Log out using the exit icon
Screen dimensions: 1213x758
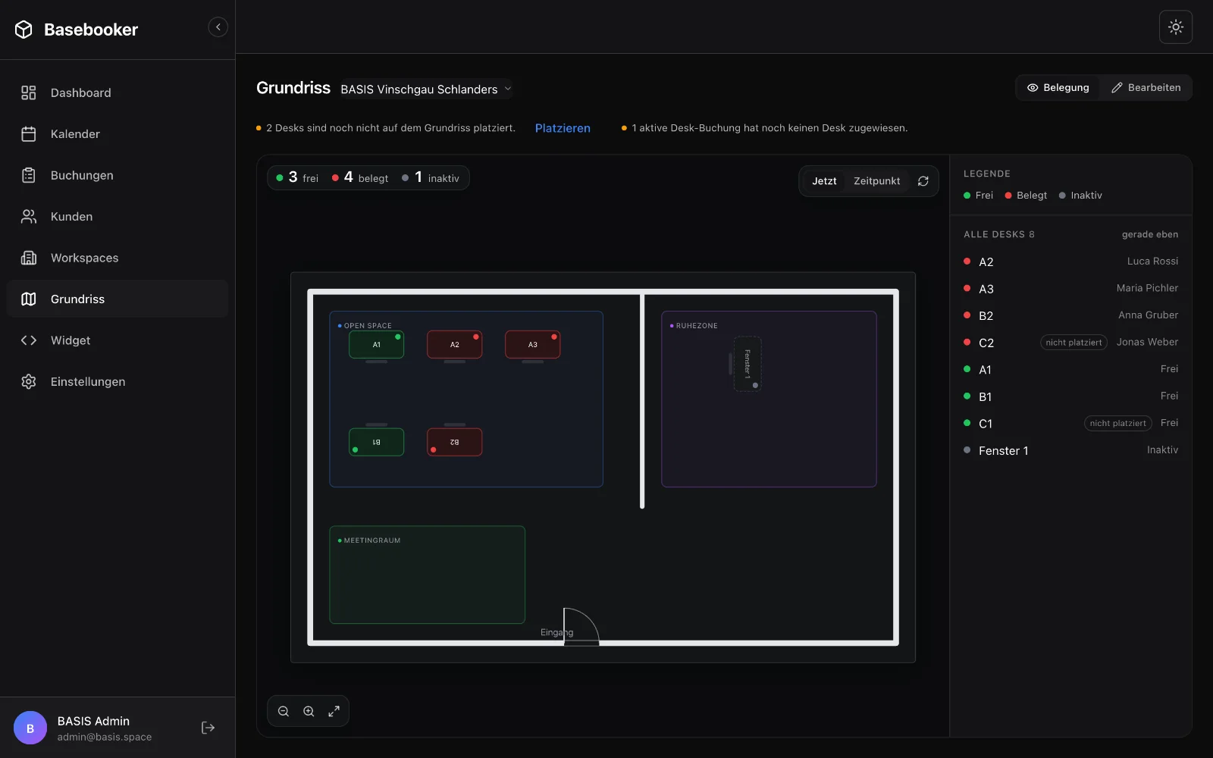click(x=208, y=728)
